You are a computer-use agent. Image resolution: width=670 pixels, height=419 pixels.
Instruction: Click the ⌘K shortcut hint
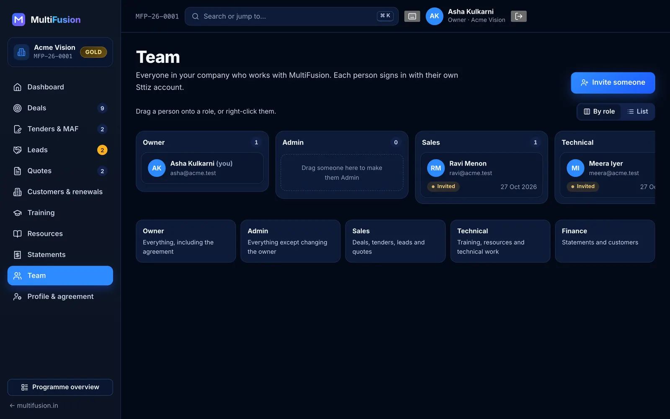coord(385,16)
